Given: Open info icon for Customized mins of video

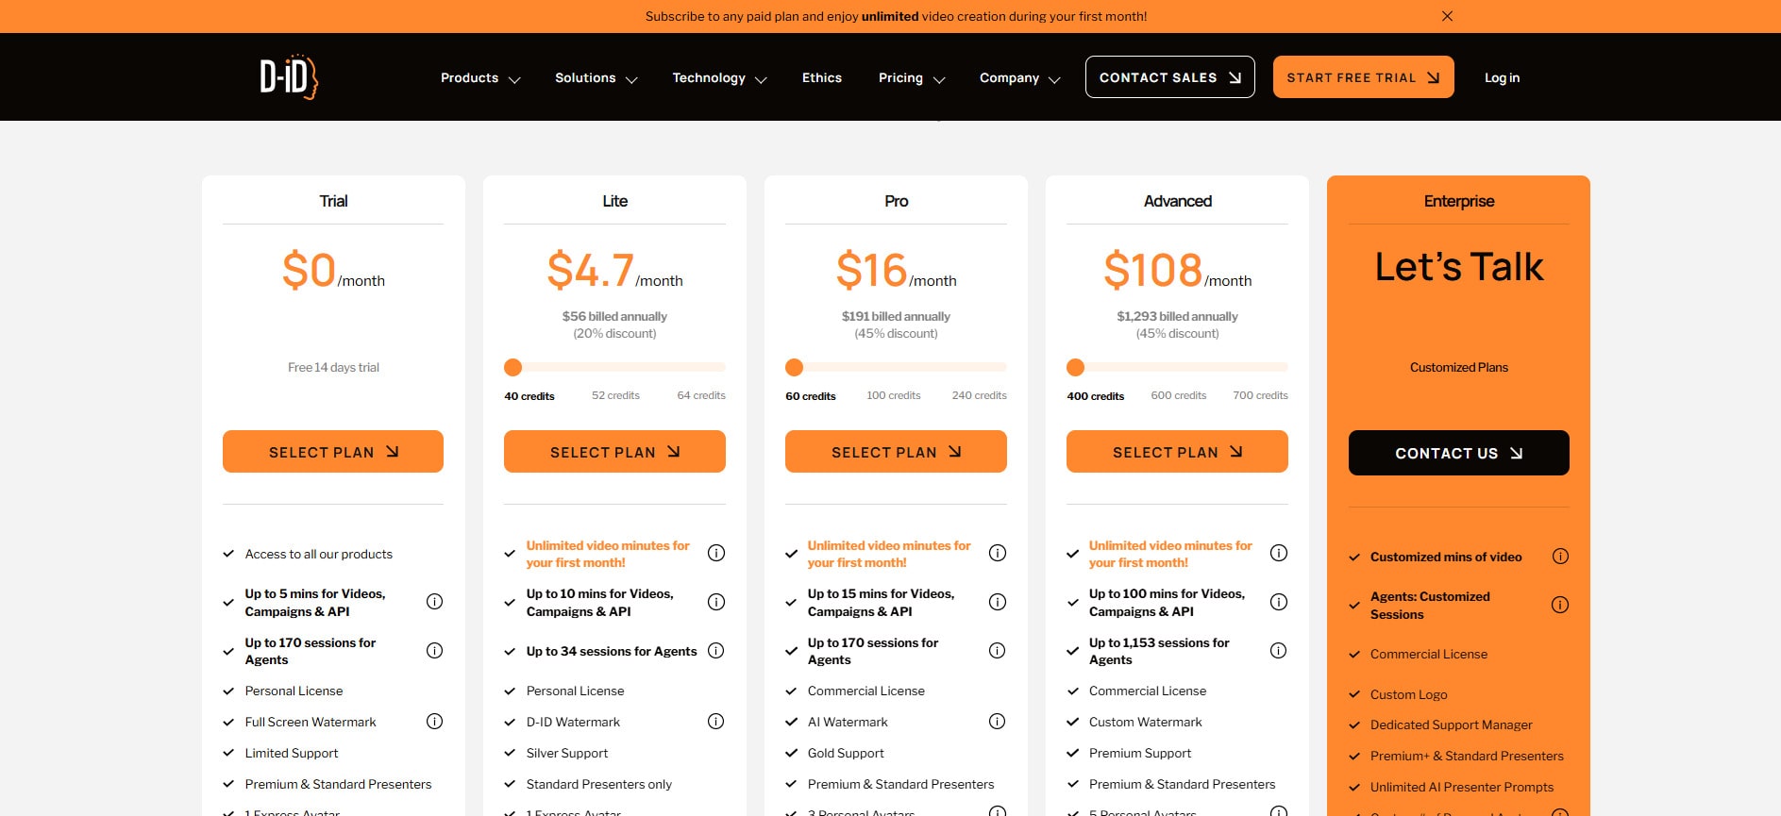Looking at the screenshot, I should [1560, 557].
